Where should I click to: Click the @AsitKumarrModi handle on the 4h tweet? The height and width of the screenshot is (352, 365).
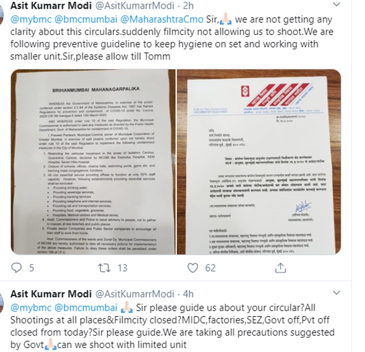(134, 294)
